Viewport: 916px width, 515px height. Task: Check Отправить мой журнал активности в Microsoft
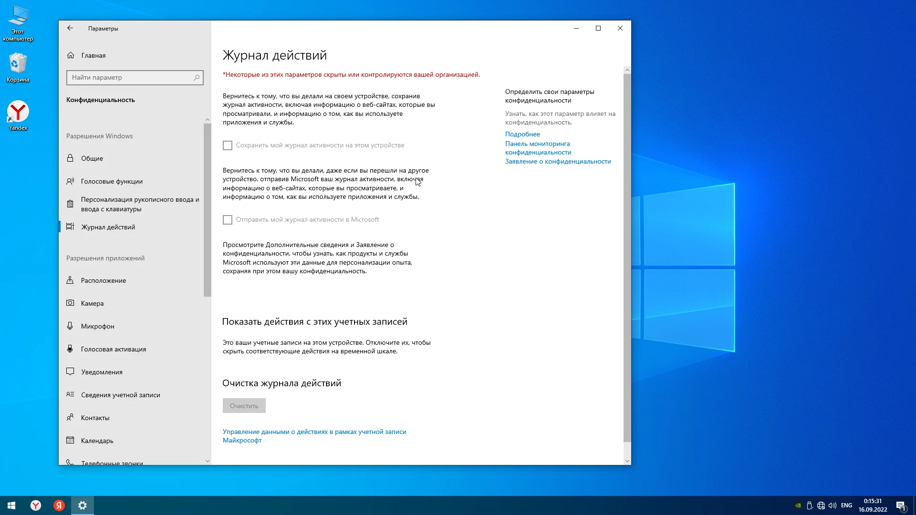pyautogui.click(x=228, y=220)
